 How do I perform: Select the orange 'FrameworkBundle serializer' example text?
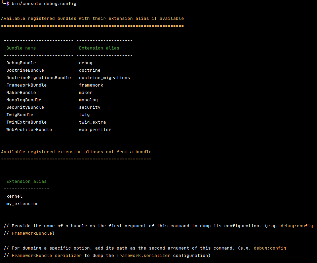[47, 256]
